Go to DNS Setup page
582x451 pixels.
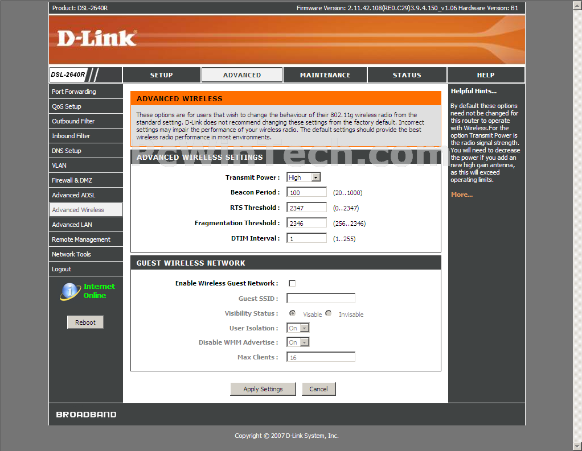coord(86,151)
